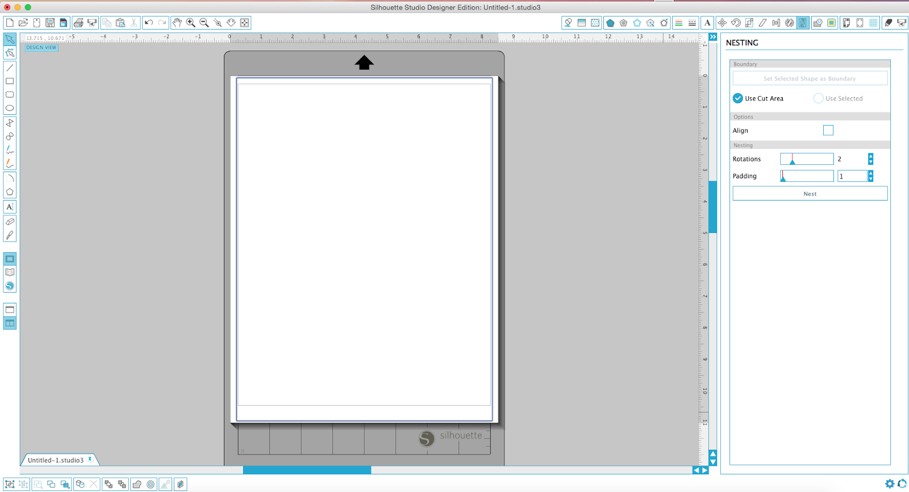The image size is (909, 492).
Task: Open the Silhouette Design Store icon
Action: tap(10, 286)
